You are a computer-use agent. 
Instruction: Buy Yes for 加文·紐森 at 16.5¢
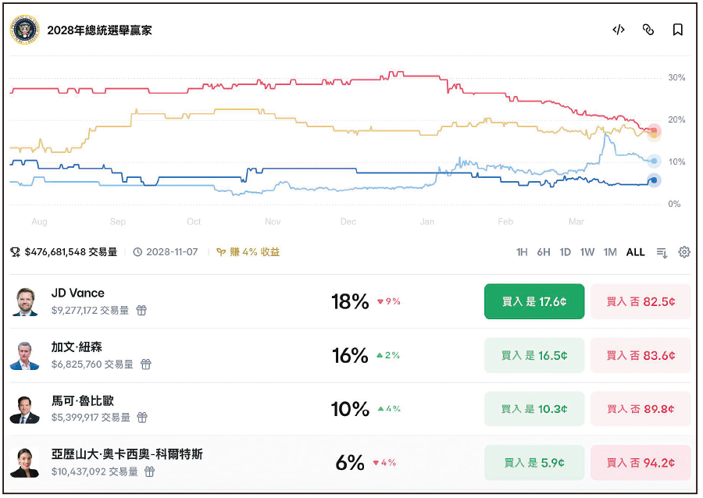coord(534,355)
